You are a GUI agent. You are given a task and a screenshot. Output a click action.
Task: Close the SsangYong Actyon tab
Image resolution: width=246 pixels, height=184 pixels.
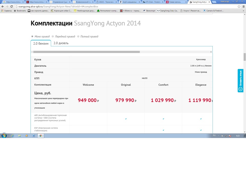[x=209, y=2]
